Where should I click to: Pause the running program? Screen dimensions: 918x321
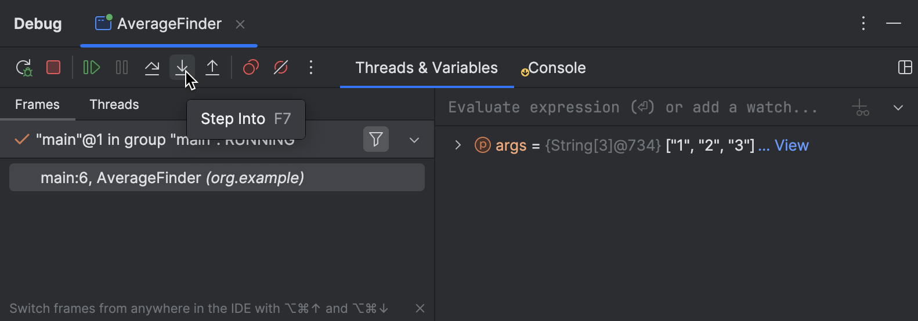(122, 68)
